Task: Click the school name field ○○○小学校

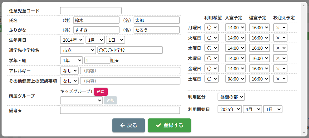Action: pos(130,50)
